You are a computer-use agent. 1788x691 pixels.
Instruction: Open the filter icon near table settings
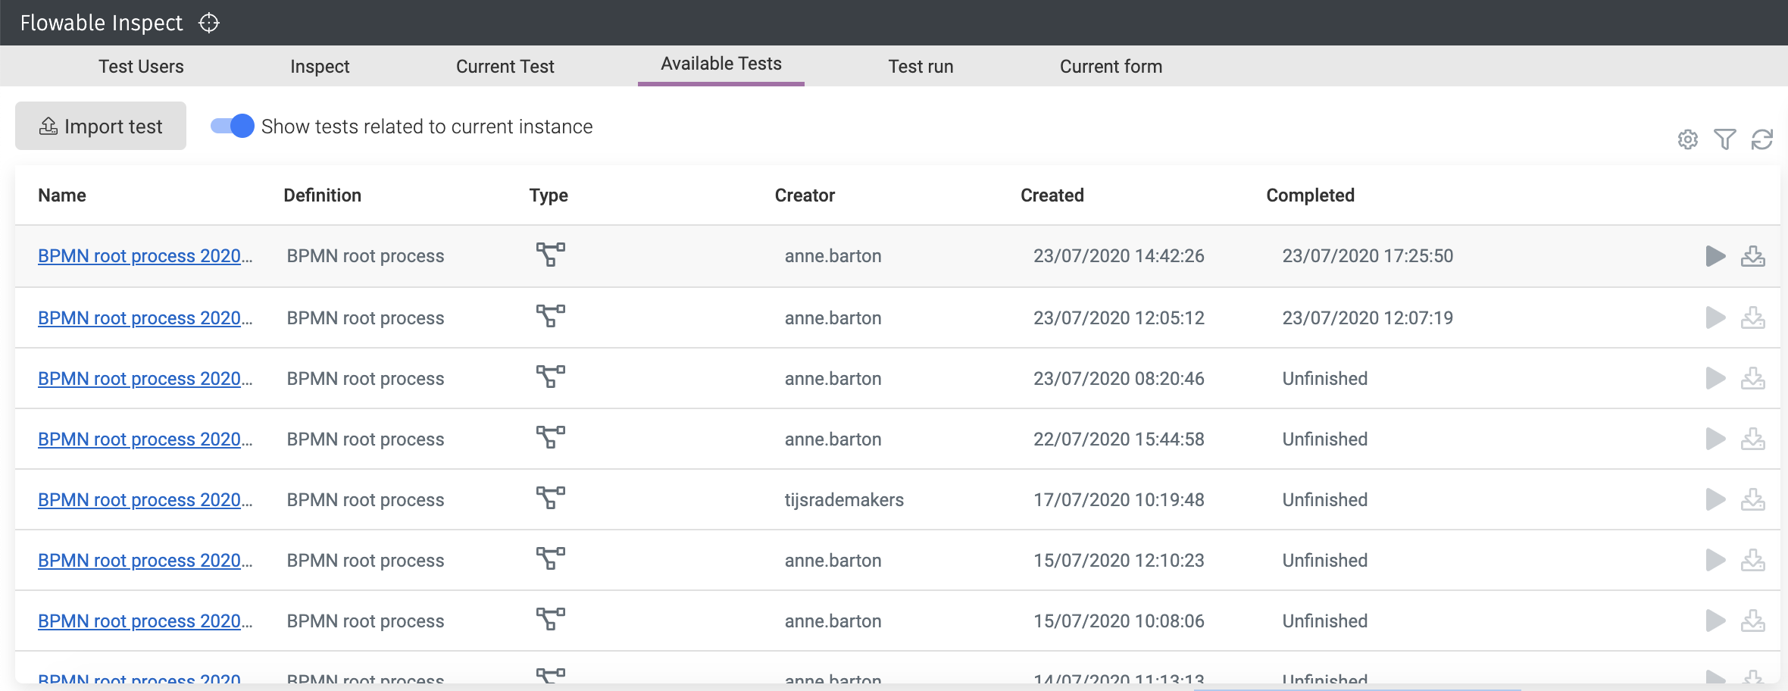(x=1725, y=139)
